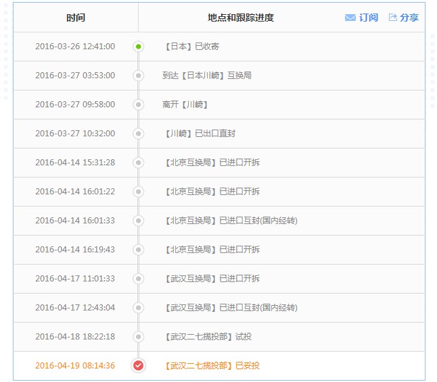Viewport: 437px width, 382px height.
Task: Click the status text 【武汉二七揽投部】试投
Action: (208, 337)
